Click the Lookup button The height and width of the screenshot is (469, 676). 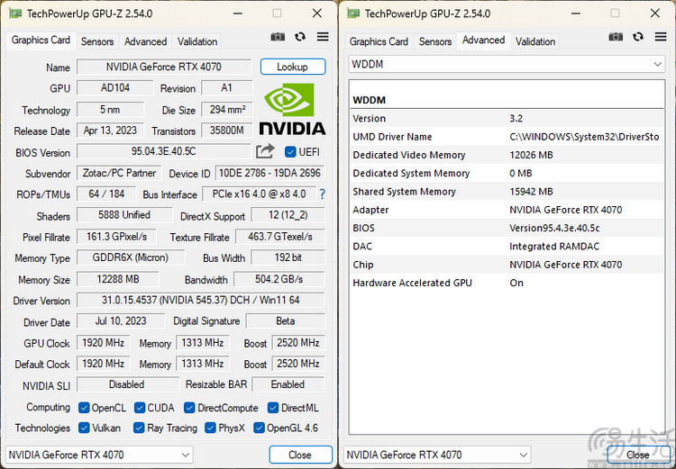click(293, 67)
